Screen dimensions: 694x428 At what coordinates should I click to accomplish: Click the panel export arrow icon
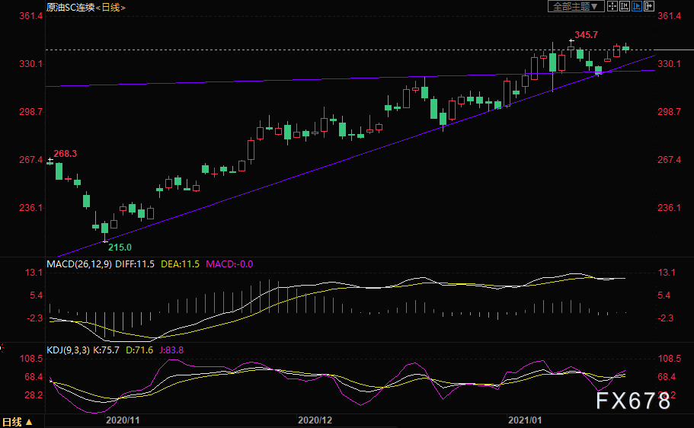coord(649,6)
